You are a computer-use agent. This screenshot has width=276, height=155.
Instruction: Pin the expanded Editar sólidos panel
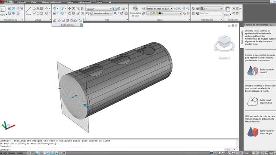[82, 25]
